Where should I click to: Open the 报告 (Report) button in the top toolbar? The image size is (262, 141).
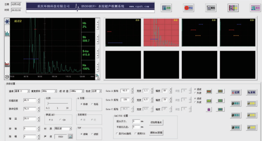coord(211,8)
